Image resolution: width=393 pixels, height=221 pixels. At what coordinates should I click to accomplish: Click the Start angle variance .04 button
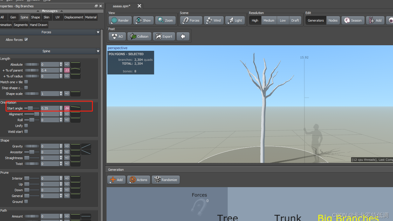point(67,108)
